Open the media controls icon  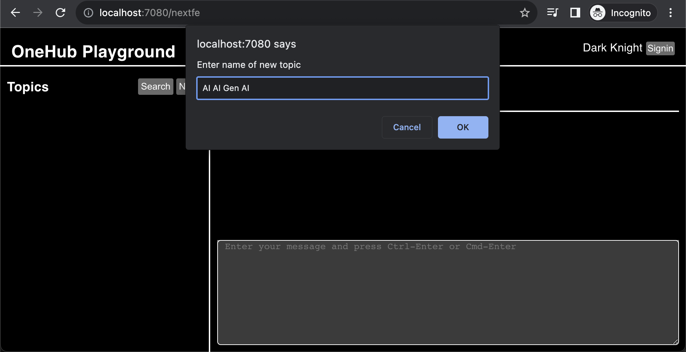(x=553, y=13)
